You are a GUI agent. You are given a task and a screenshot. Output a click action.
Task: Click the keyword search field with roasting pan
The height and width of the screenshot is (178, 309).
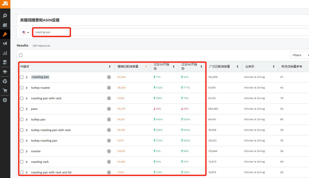[51, 32]
